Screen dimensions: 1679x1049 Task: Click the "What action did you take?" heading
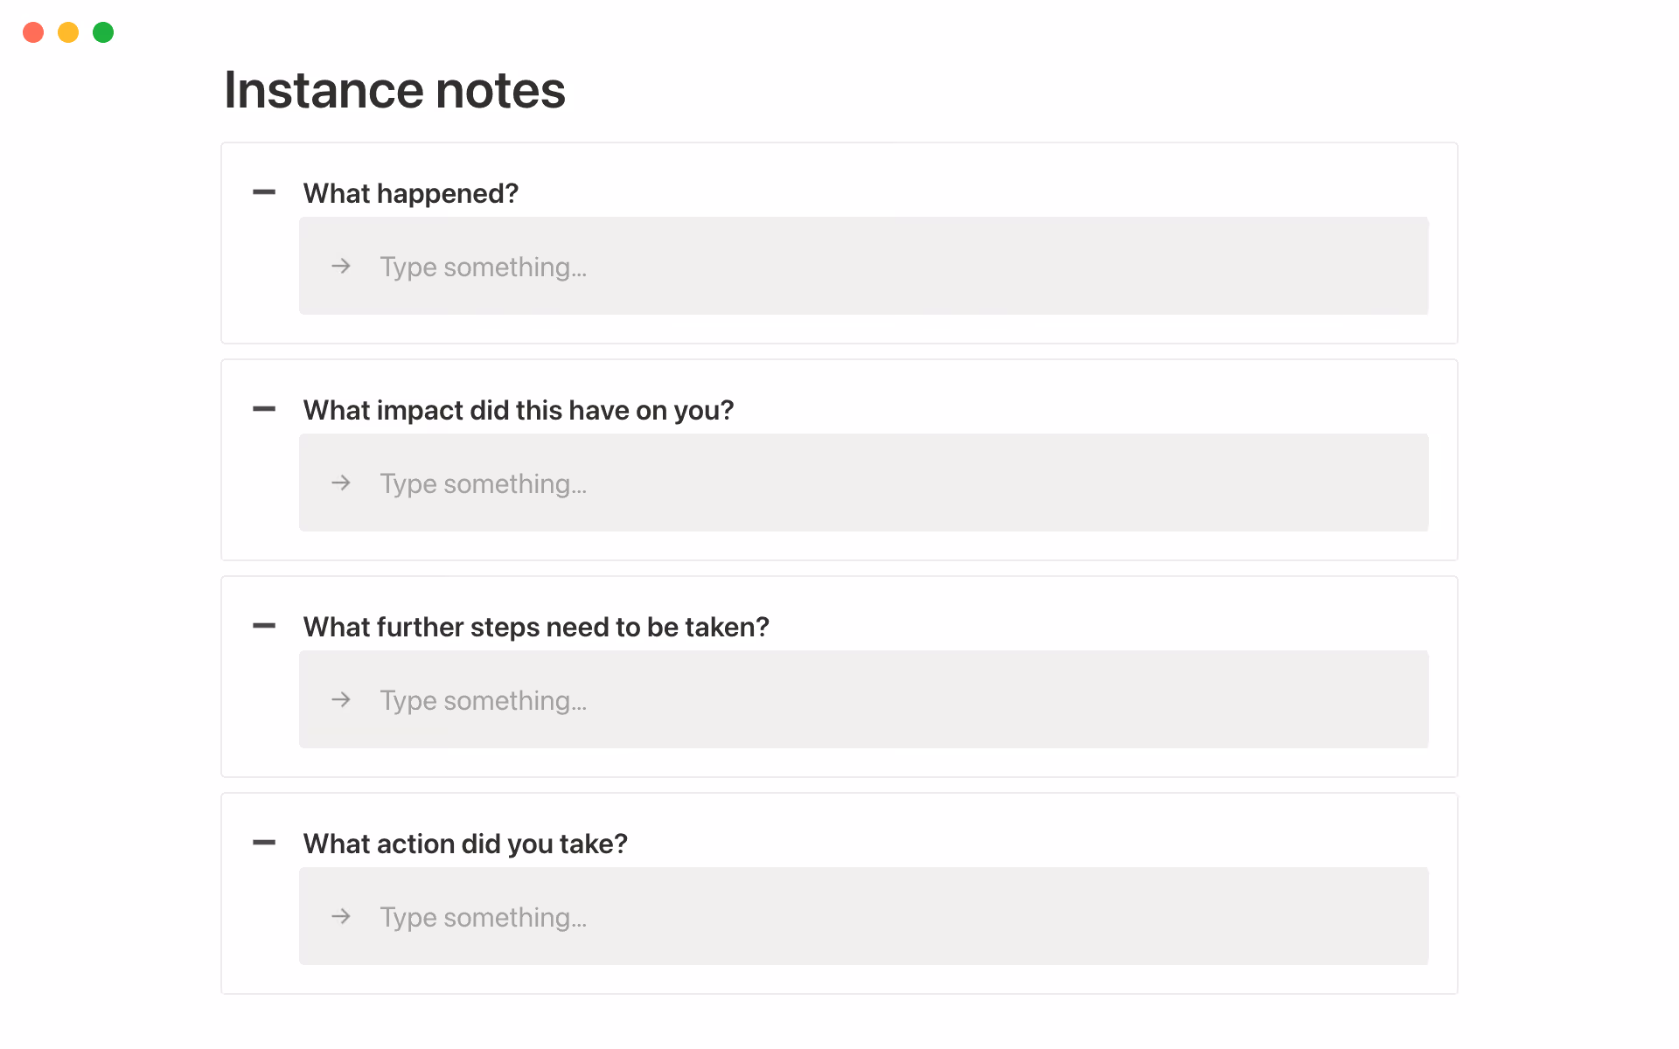464,844
